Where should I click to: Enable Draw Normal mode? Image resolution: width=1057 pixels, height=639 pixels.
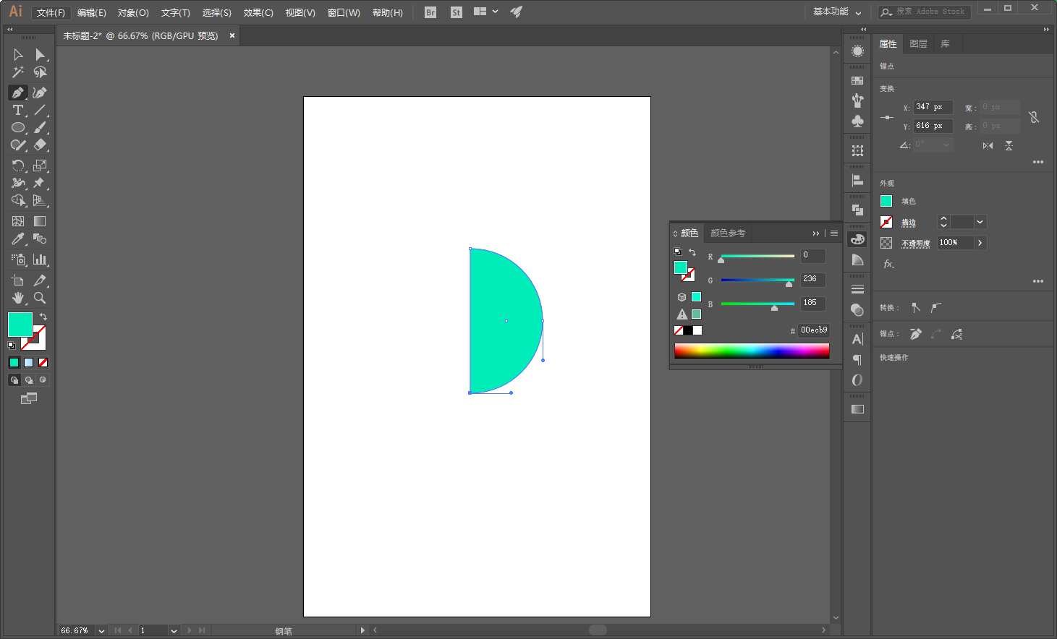(x=14, y=380)
